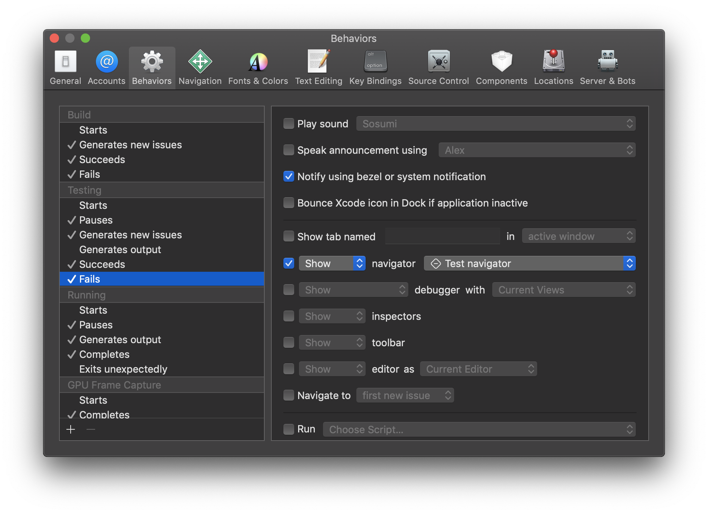Viewport: 708px width, 514px height.
Task: Toggle the Navigate to checkbox
Action: pyautogui.click(x=289, y=395)
